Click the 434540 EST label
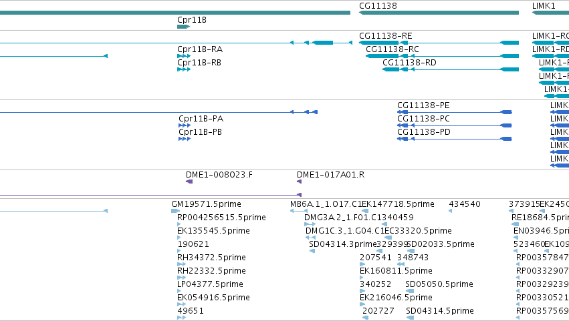 [465, 204]
